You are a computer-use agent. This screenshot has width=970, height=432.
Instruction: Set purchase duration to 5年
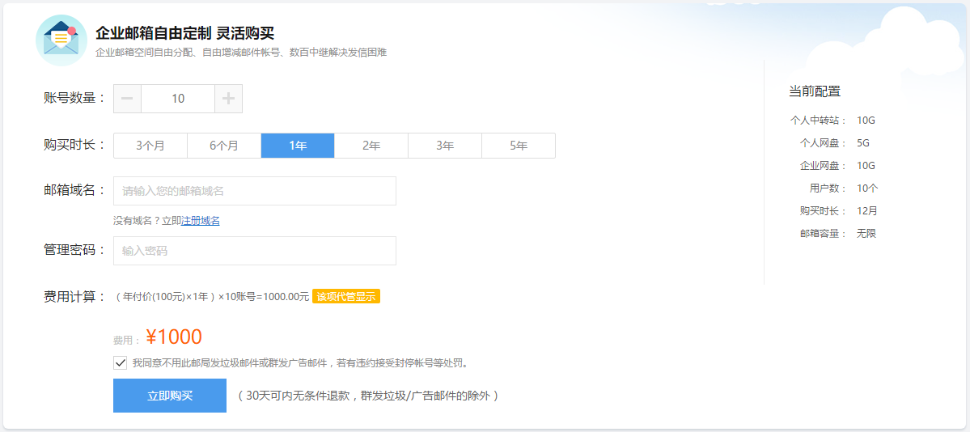tap(519, 146)
